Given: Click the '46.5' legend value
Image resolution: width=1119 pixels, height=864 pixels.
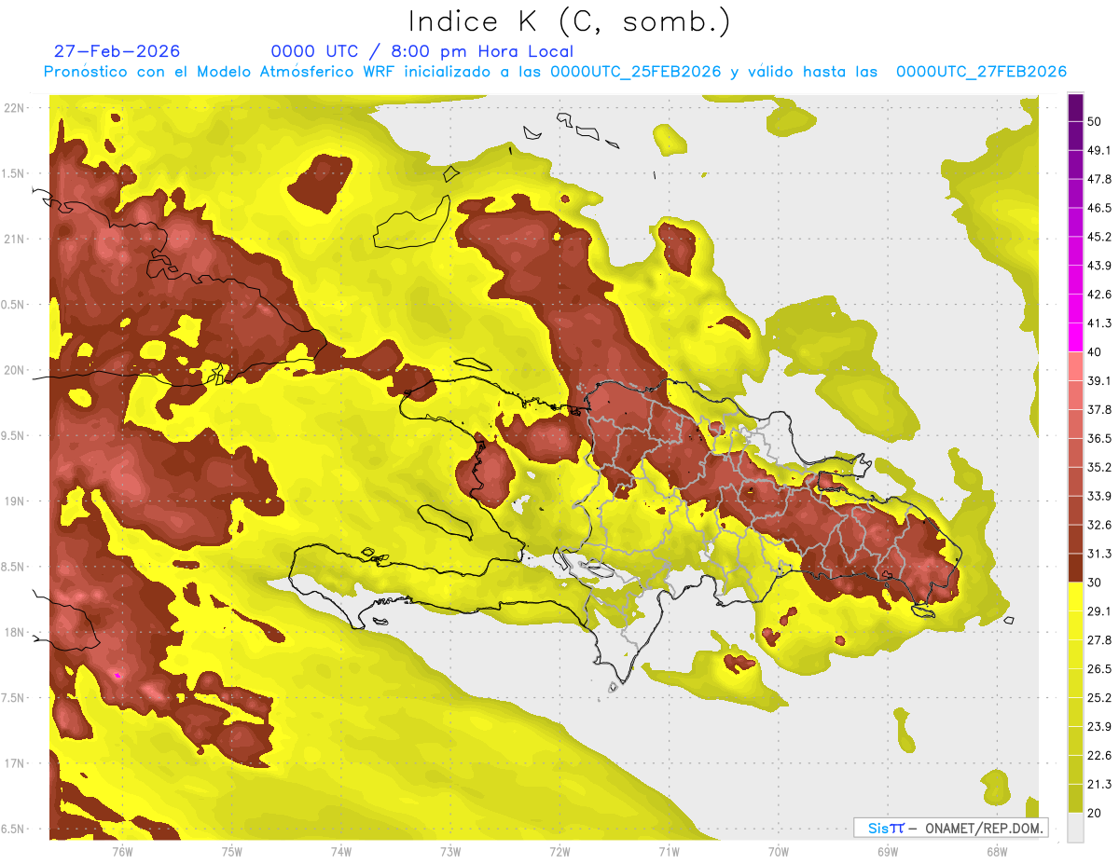Looking at the screenshot, I should [x=1099, y=209].
